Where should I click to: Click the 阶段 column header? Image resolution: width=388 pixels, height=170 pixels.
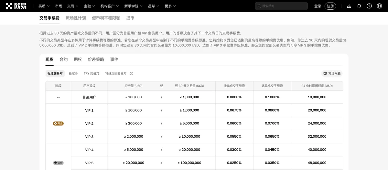[58, 86]
